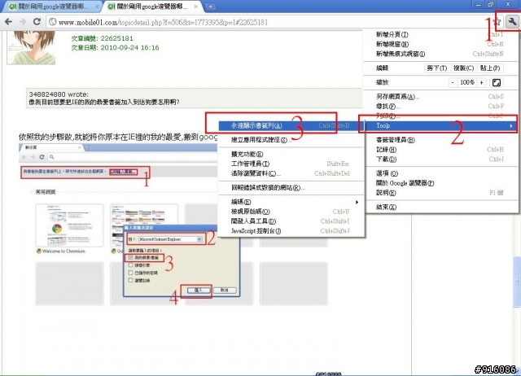Choose 新增視窗(N) menu entry
Screen dimensions: 521x376
click(x=441, y=44)
